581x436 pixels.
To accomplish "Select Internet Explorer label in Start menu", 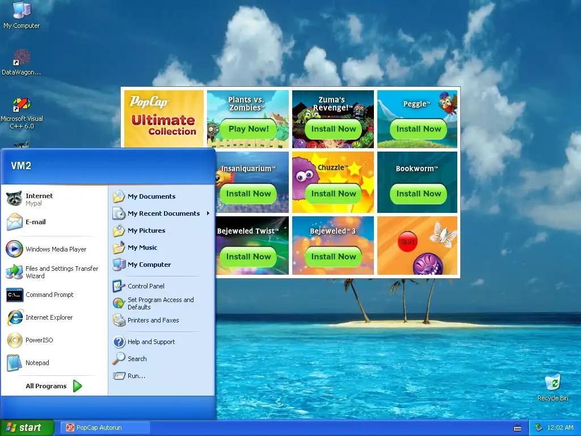I will click(49, 317).
